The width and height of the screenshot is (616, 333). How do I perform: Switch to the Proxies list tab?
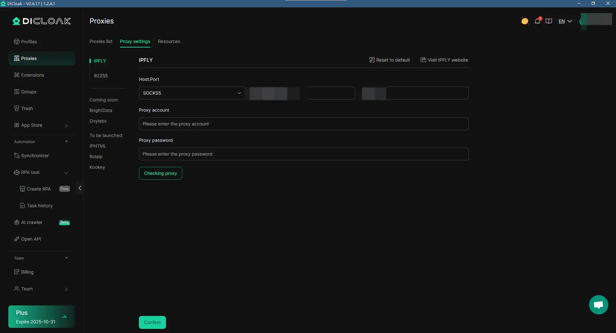[101, 41]
